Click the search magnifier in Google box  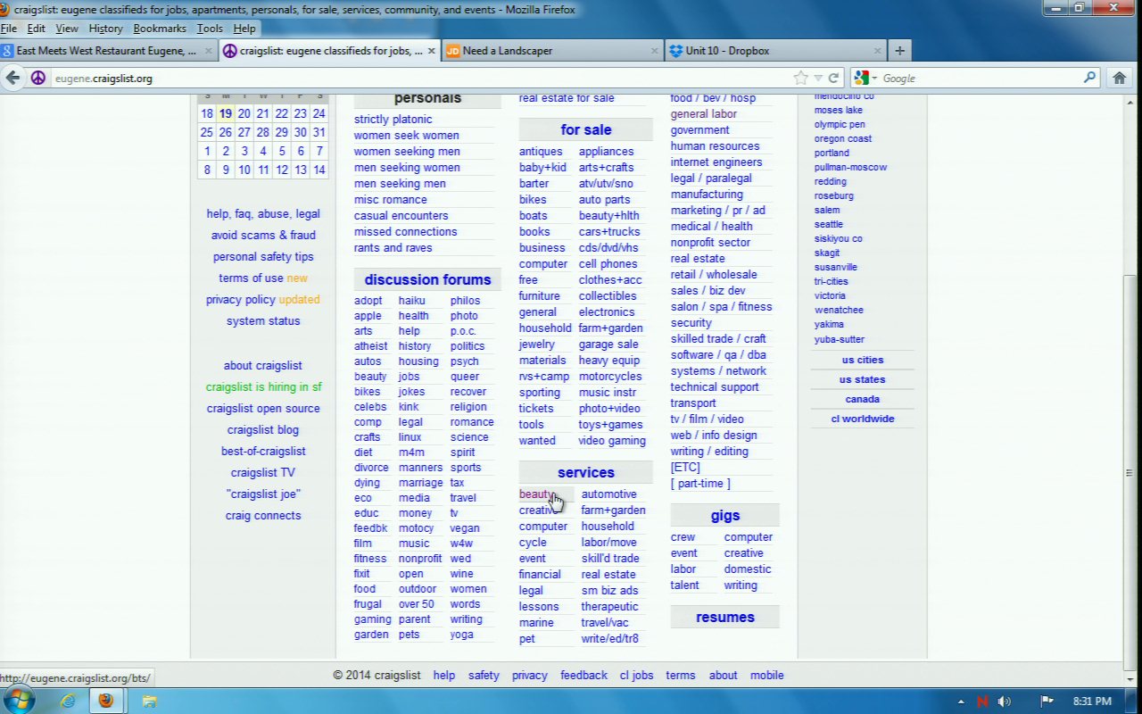click(1089, 79)
